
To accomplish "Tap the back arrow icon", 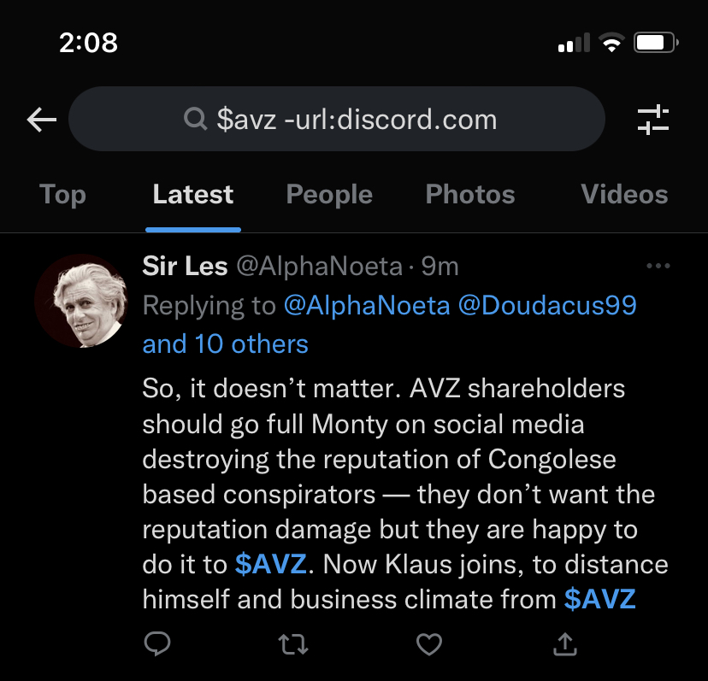I will click(41, 120).
